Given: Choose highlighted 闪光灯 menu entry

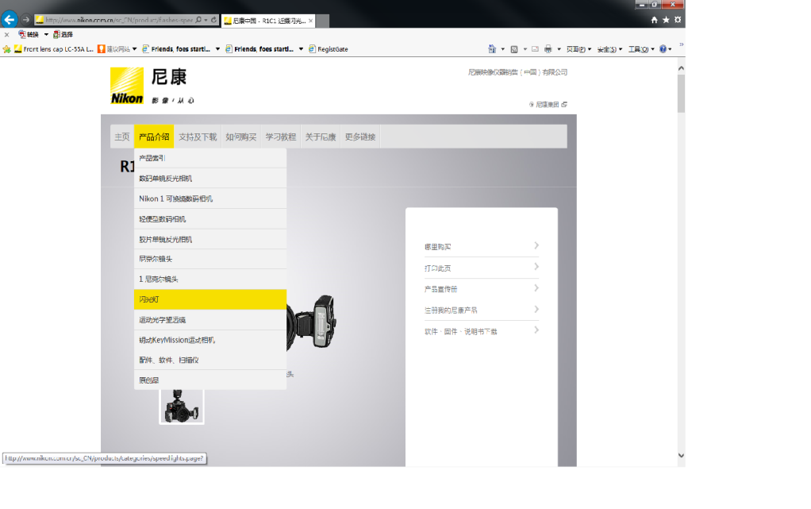Looking at the screenshot, I should point(210,299).
